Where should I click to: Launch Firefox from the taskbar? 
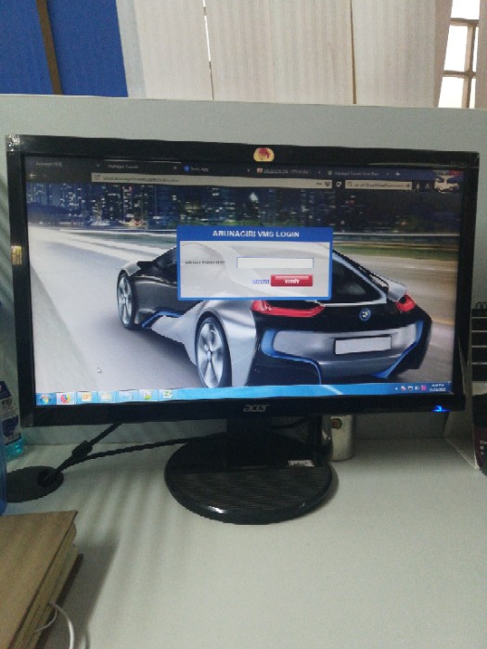click(65, 398)
